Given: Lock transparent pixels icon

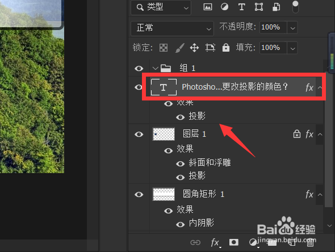Looking at the screenshot, I should [164, 48].
